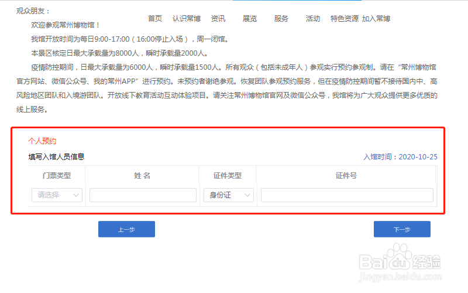468x293 pixels.
Task: Expand the 门票类型 请选择 dropdown
Action: 57,195
